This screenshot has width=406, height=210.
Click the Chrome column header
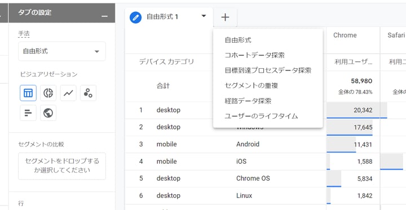tap(345, 35)
